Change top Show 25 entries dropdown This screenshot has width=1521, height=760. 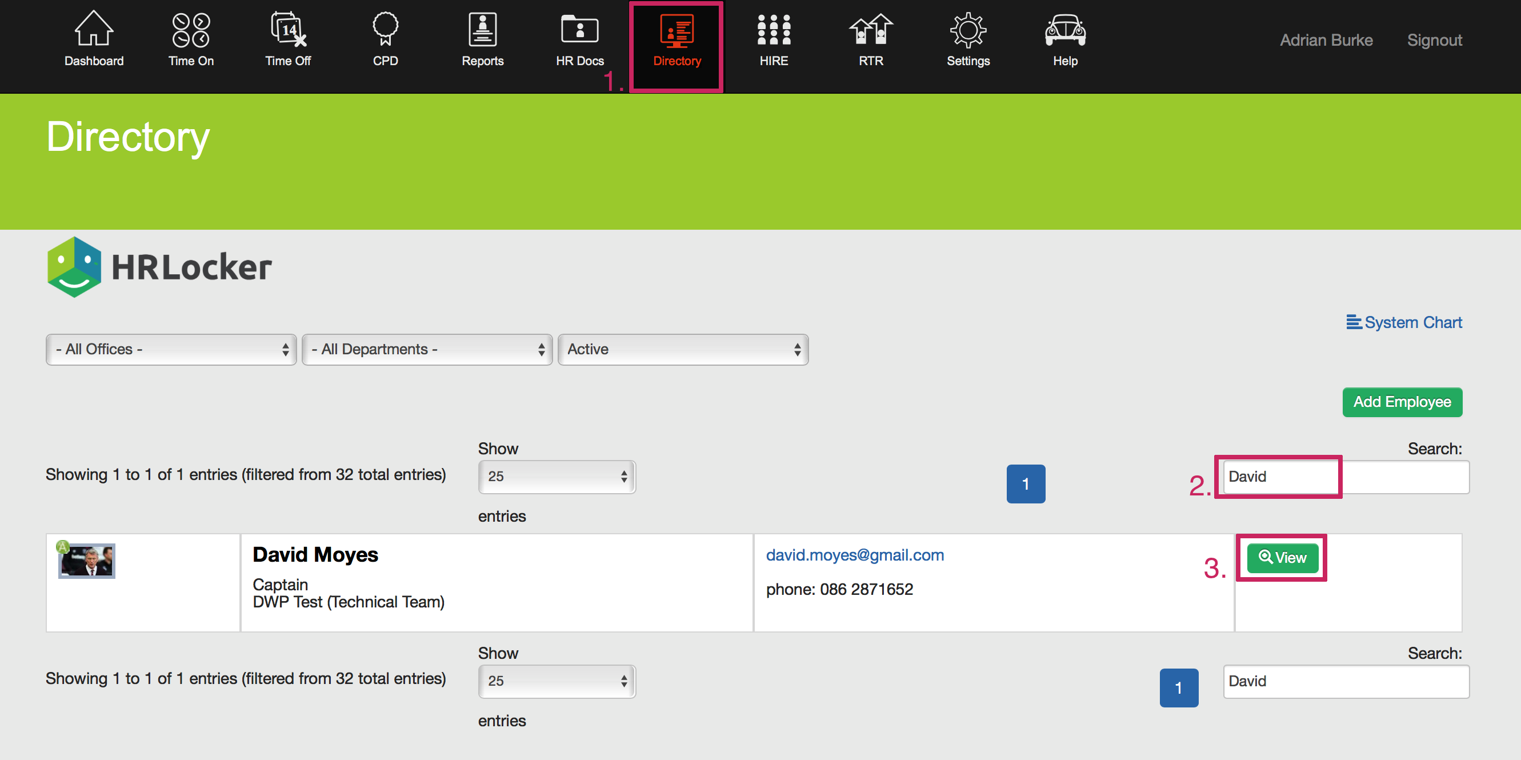coord(556,477)
